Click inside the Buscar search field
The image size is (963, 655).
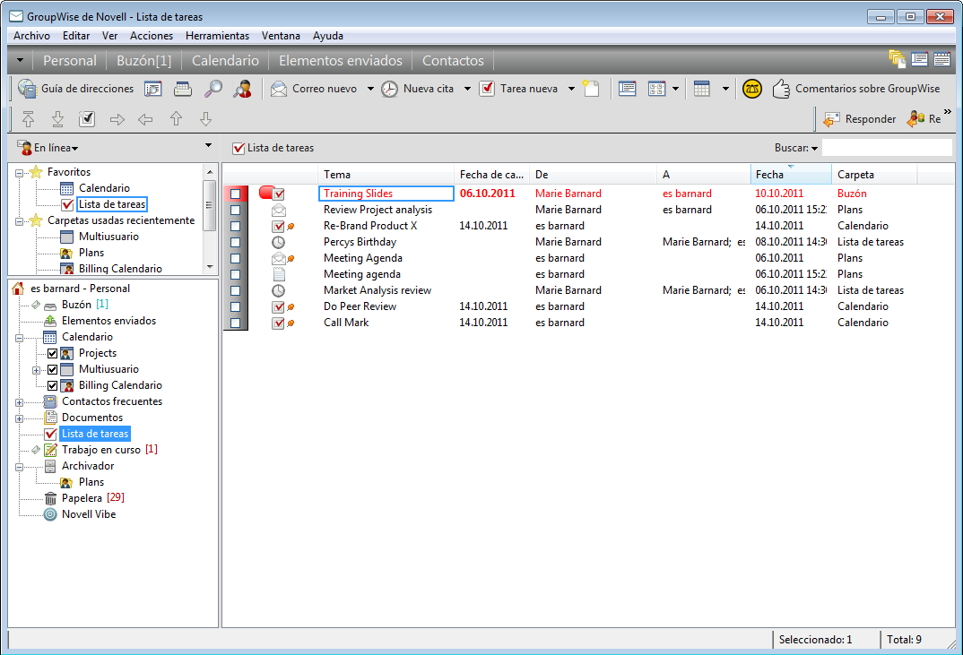pos(887,148)
